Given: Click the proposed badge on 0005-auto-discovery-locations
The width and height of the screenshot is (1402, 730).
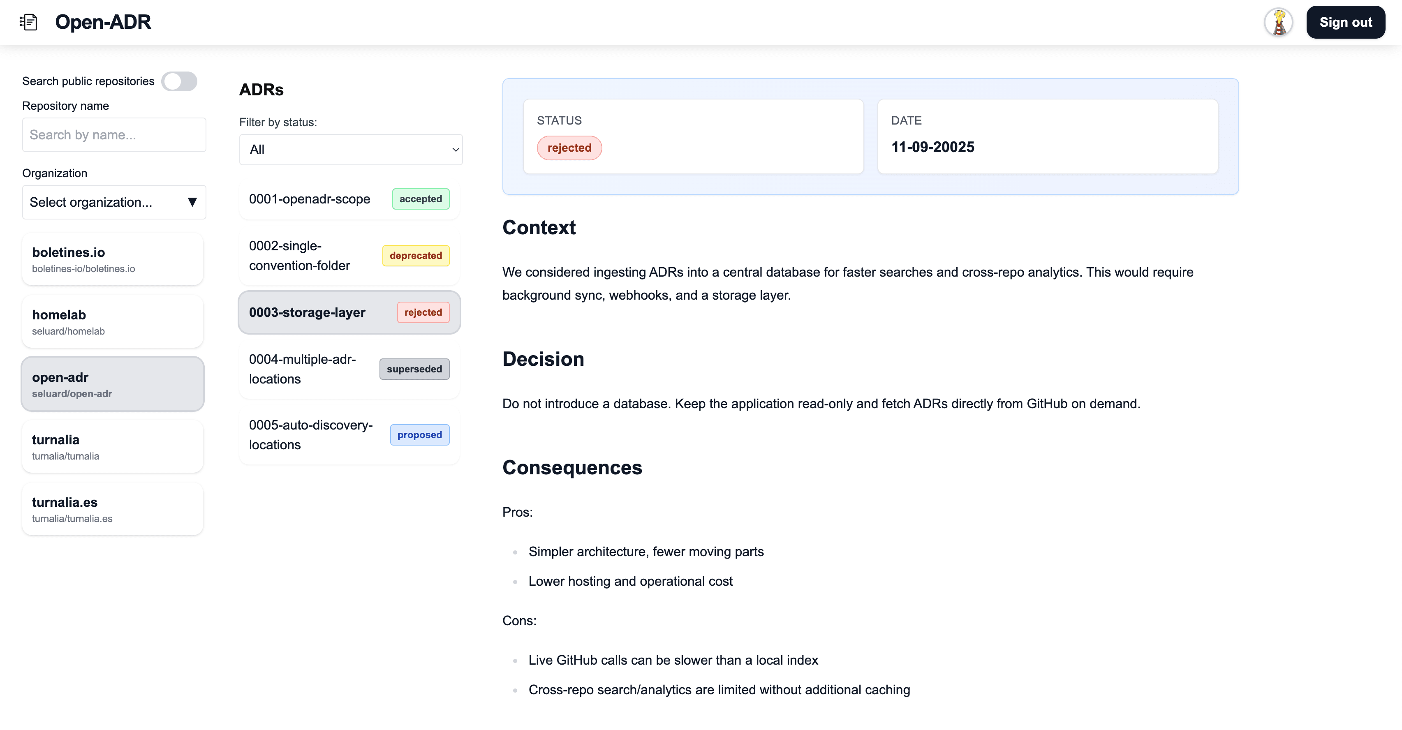Looking at the screenshot, I should click(419, 434).
